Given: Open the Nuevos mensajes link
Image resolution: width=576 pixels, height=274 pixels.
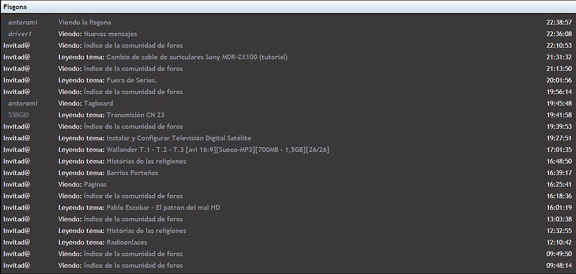Looking at the screenshot, I should pyautogui.click(x=110, y=34).
